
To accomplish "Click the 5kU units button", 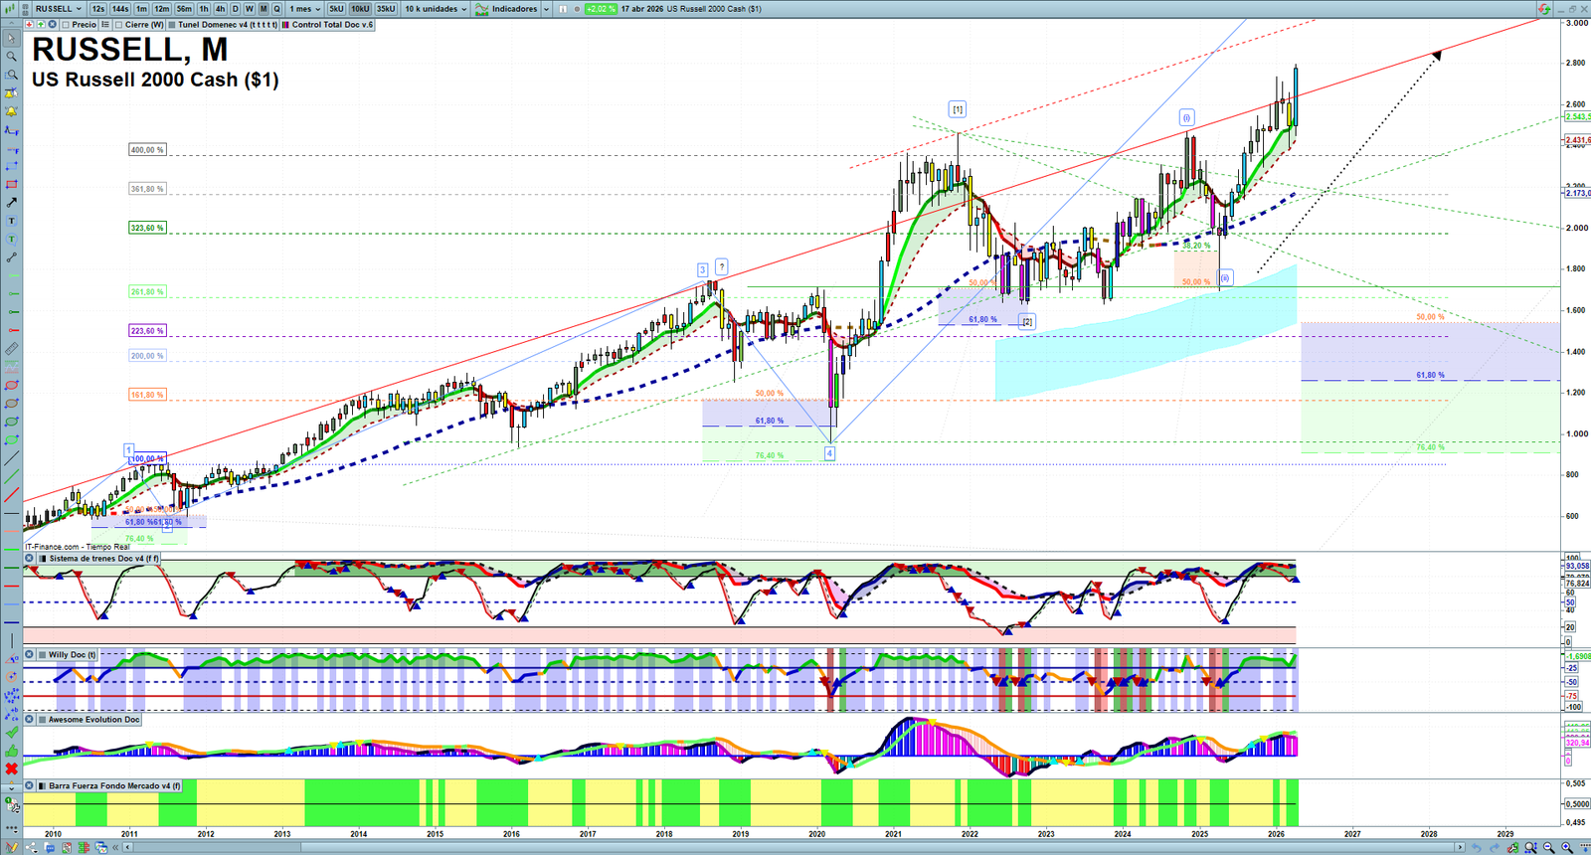I will point(336,9).
